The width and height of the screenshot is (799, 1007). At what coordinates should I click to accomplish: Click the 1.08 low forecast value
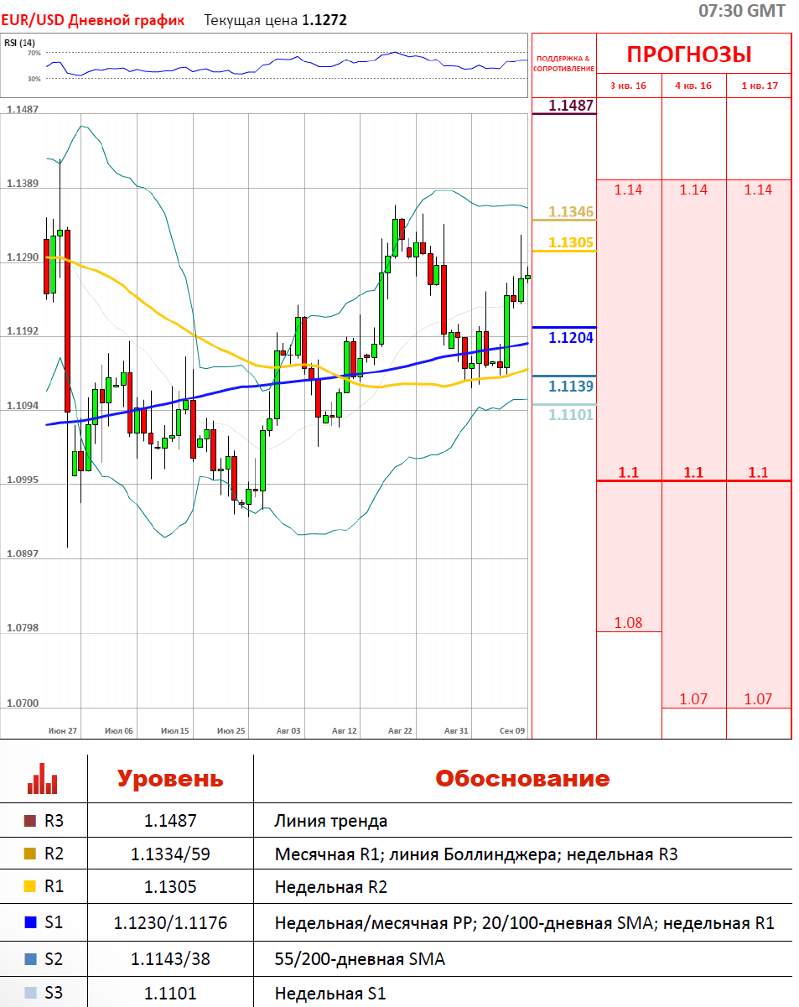click(x=628, y=623)
